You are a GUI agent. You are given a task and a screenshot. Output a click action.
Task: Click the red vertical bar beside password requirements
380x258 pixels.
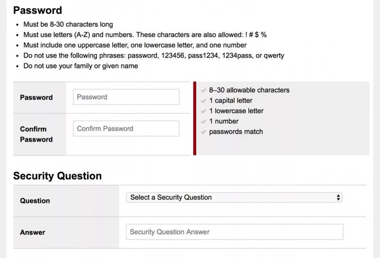[x=194, y=118]
